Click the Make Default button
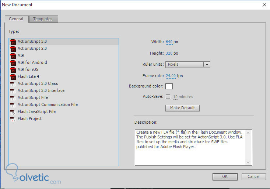Screen dimensions: 270x189 (183, 108)
